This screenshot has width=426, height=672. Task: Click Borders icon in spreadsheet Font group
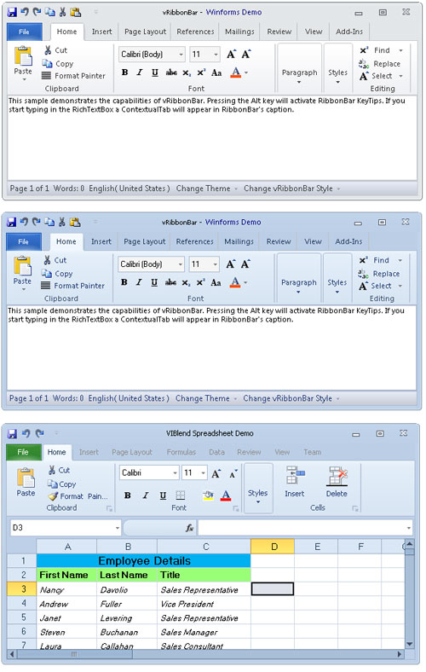pos(181,495)
